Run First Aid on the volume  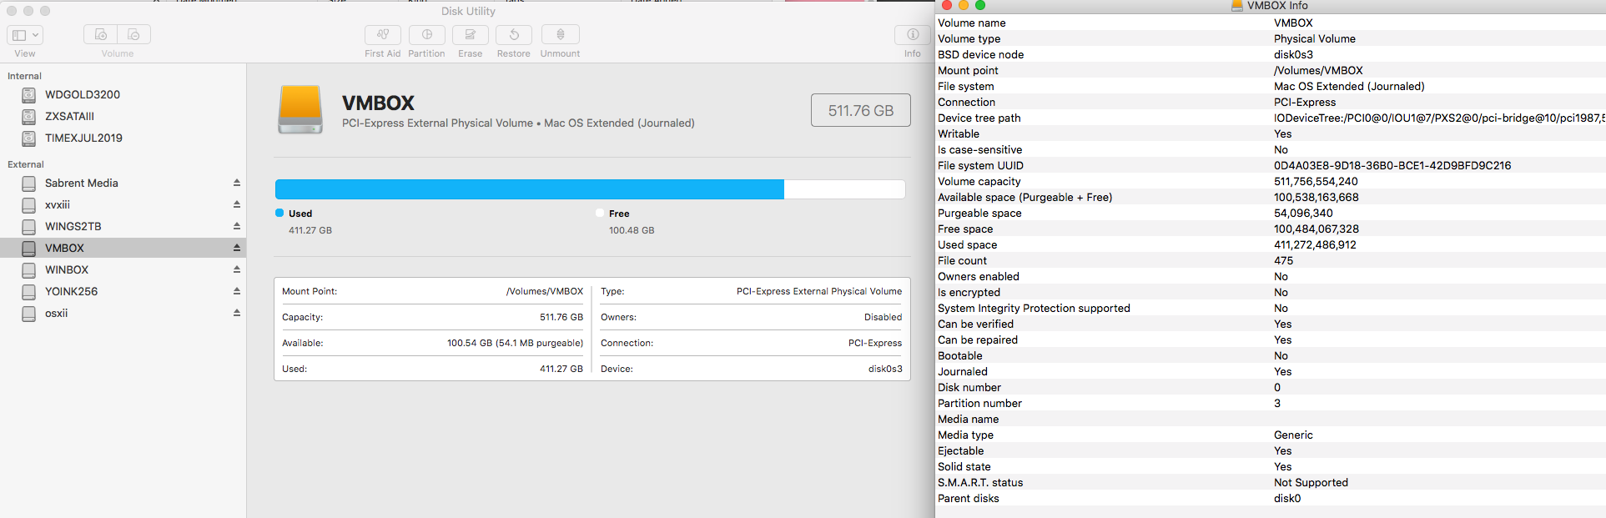tap(383, 35)
